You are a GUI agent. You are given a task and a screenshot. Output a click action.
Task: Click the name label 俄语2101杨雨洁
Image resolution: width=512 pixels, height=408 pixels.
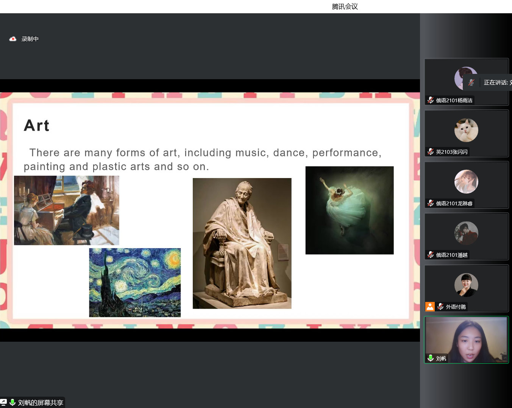click(x=454, y=100)
